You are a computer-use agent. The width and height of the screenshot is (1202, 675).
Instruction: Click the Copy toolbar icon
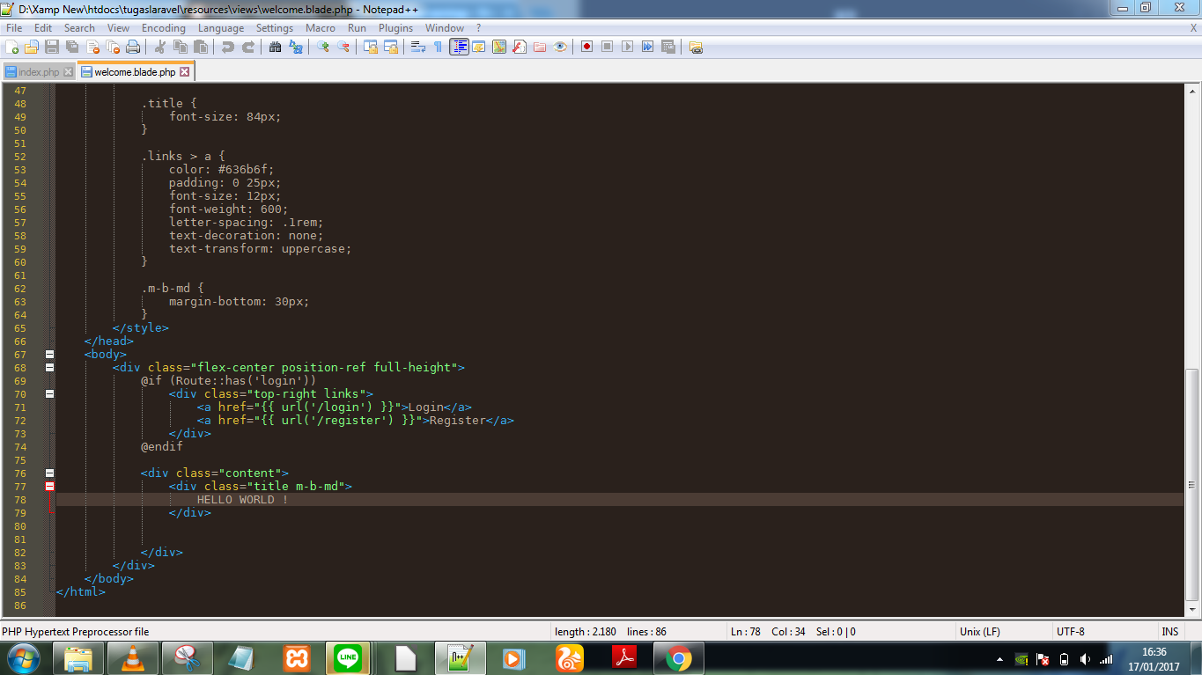(x=180, y=47)
